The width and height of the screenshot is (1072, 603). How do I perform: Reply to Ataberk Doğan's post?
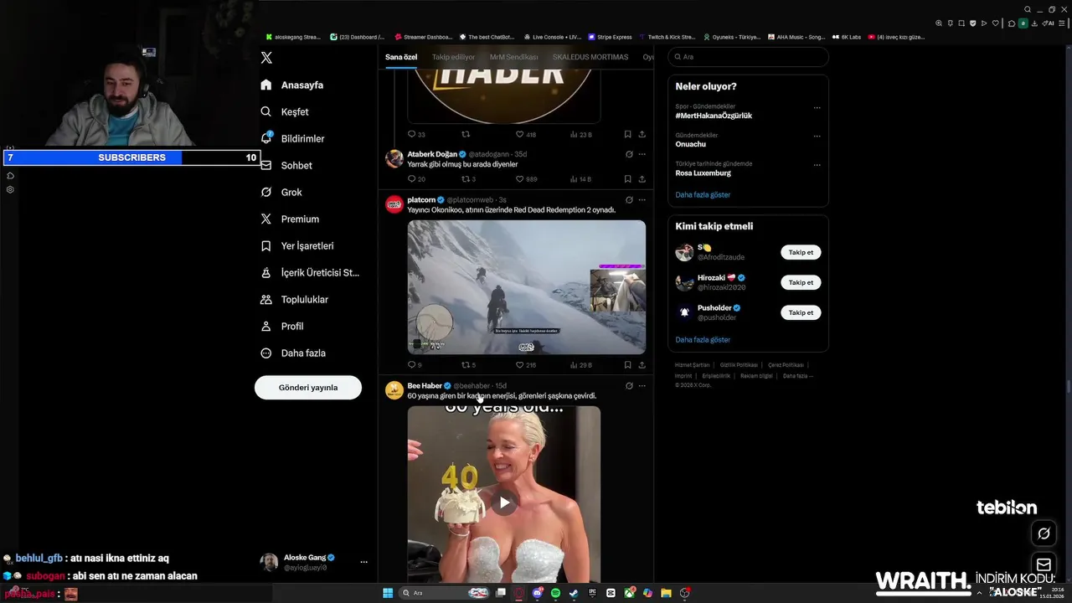[416, 179]
